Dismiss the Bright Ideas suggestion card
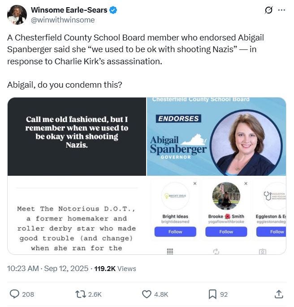This screenshot has width=294, height=307. click(195, 183)
